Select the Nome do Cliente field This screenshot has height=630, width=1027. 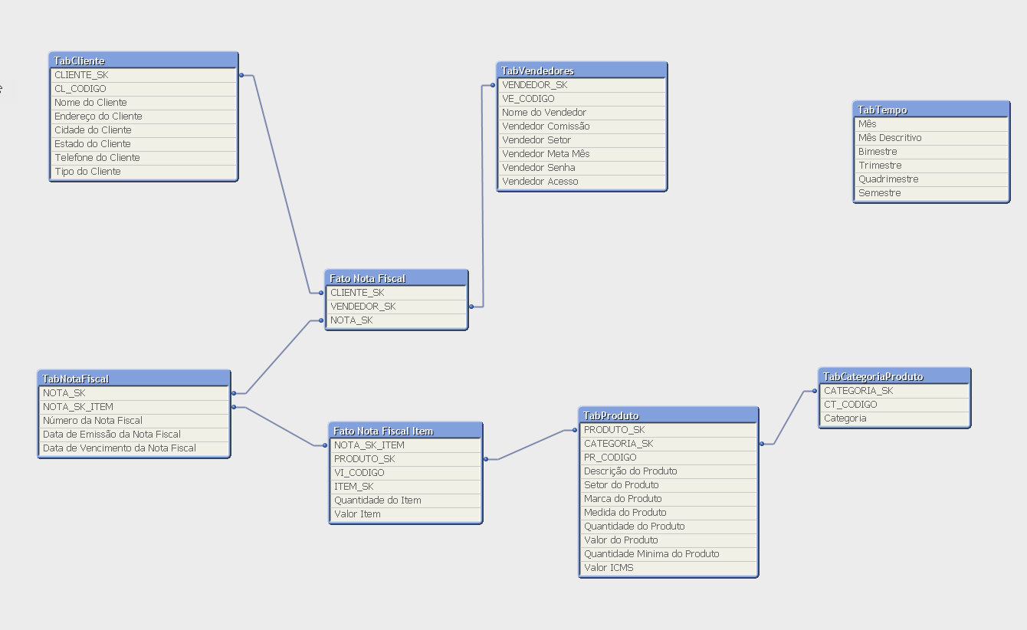143,103
